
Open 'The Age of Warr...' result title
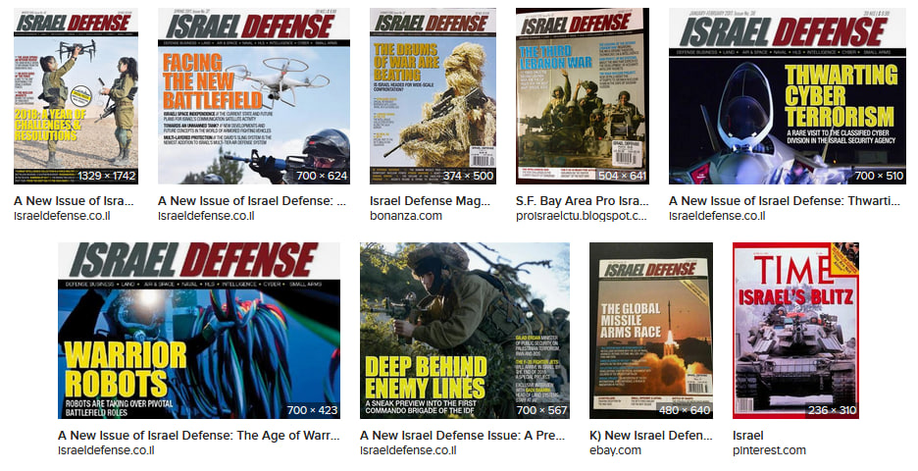pyautogui.click(x=198, y=435)
